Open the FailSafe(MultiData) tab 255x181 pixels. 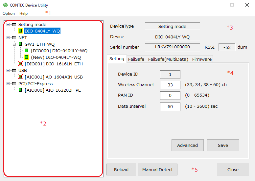168,59
